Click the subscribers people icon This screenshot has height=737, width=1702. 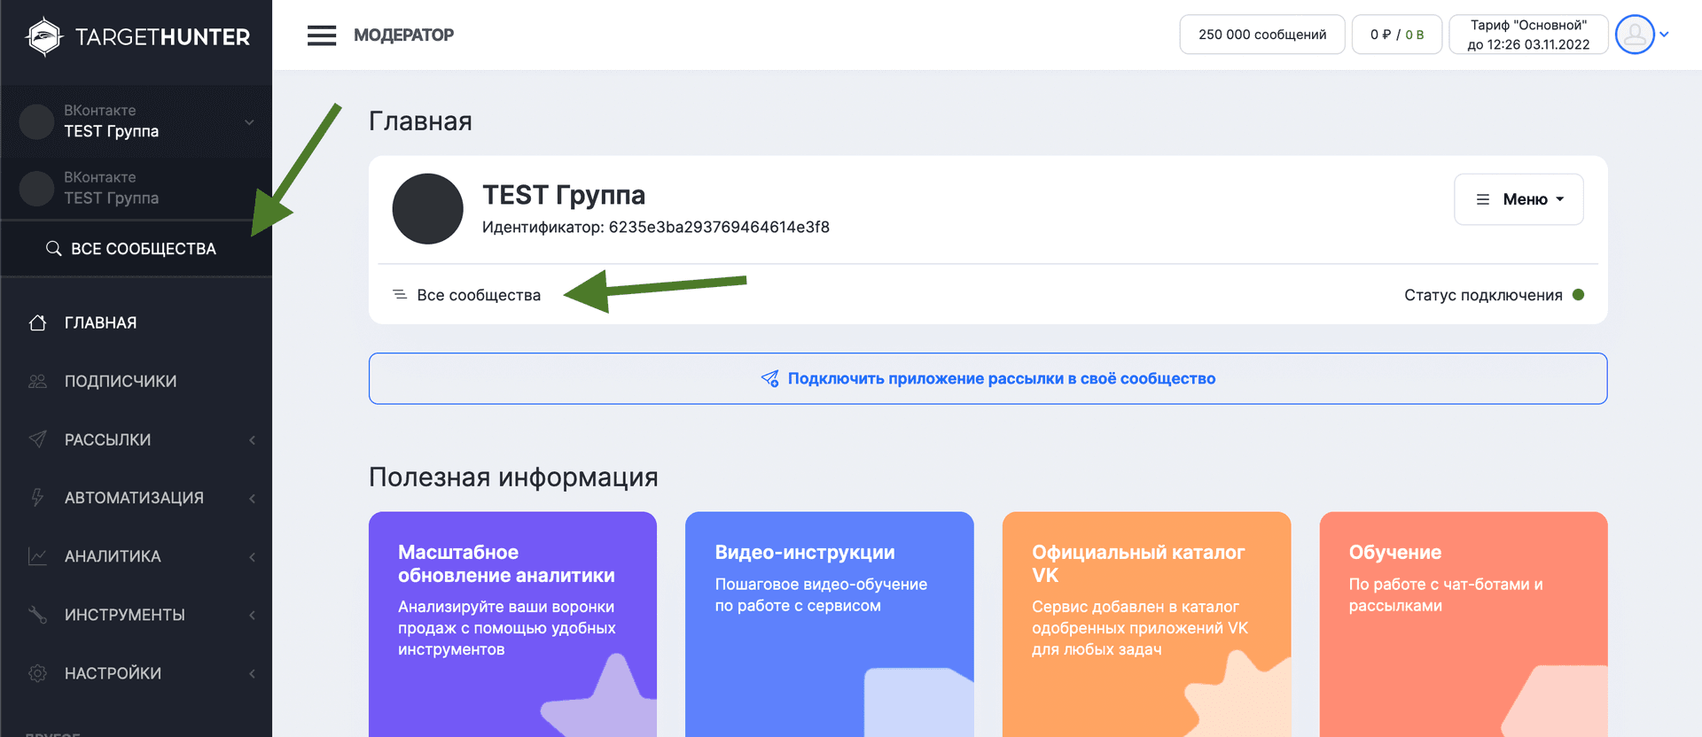pyautogui.click(x=37, y=381)
